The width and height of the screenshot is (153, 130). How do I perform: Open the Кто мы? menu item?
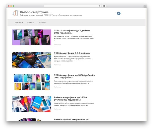[42, 22]
